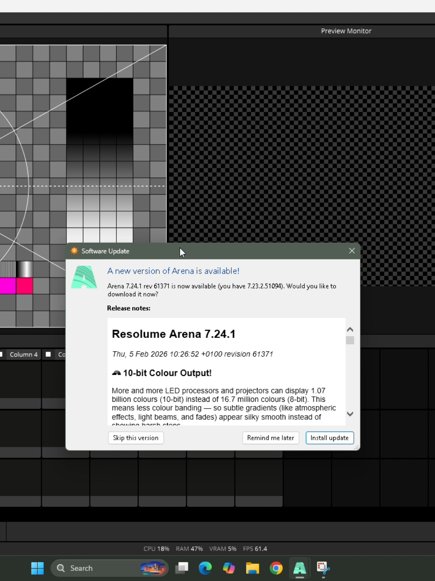Viewport: 435px width, 581px height.
Task: Click the VRAM 5% status readout
Action: 223,549
